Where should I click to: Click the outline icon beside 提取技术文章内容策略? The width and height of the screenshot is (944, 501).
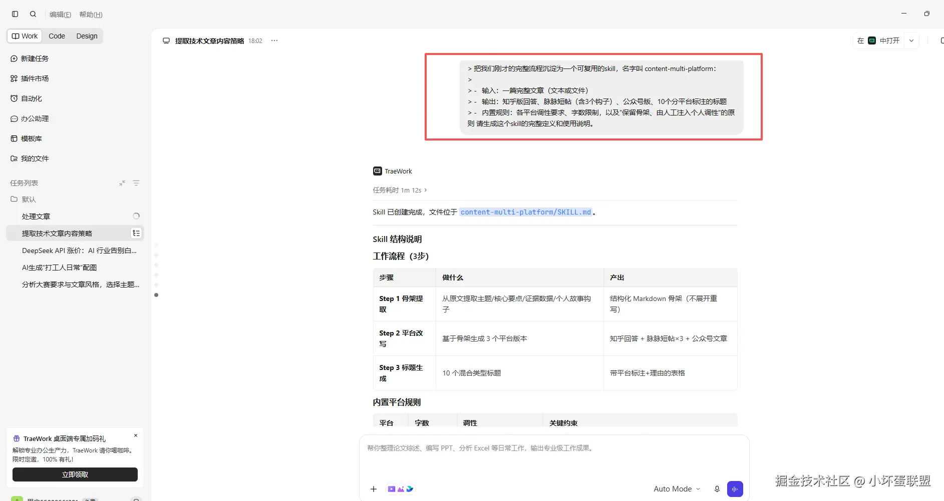136,233
